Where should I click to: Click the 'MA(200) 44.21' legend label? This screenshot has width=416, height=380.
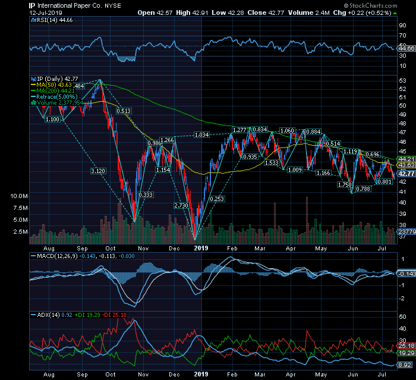point(56,91)
